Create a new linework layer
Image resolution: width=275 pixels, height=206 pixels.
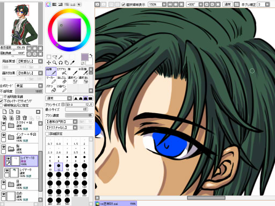[11, 112]
